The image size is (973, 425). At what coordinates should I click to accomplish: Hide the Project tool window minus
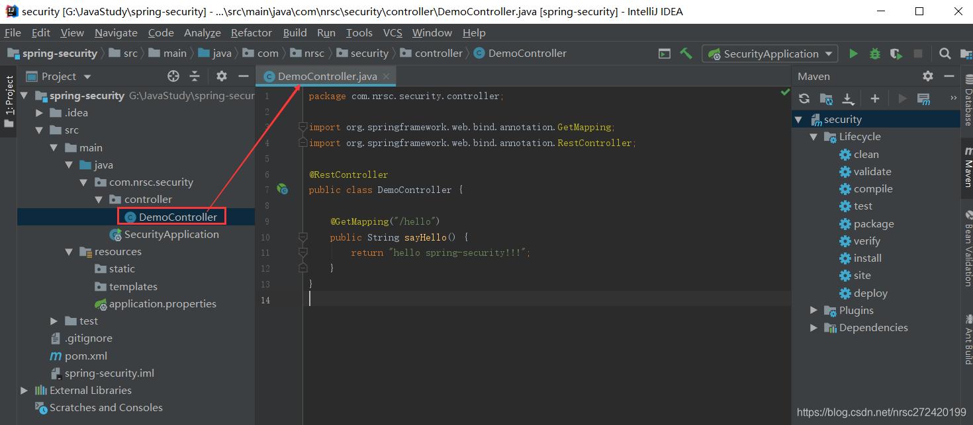(x=243, y=76)
